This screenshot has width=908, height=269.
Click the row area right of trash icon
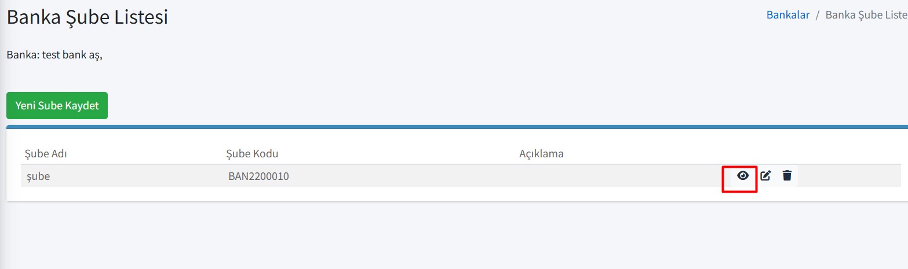(849, 176)
